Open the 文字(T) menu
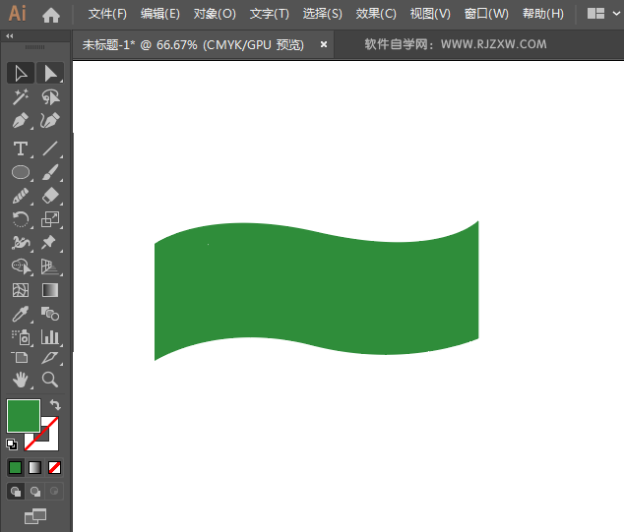 click(270, 14)
